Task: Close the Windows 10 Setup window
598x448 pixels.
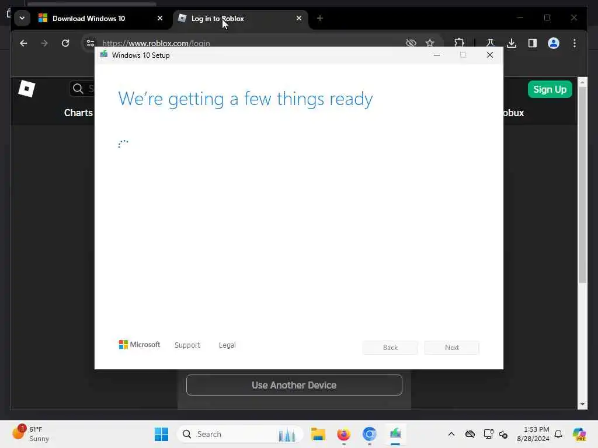Action: 490,55
